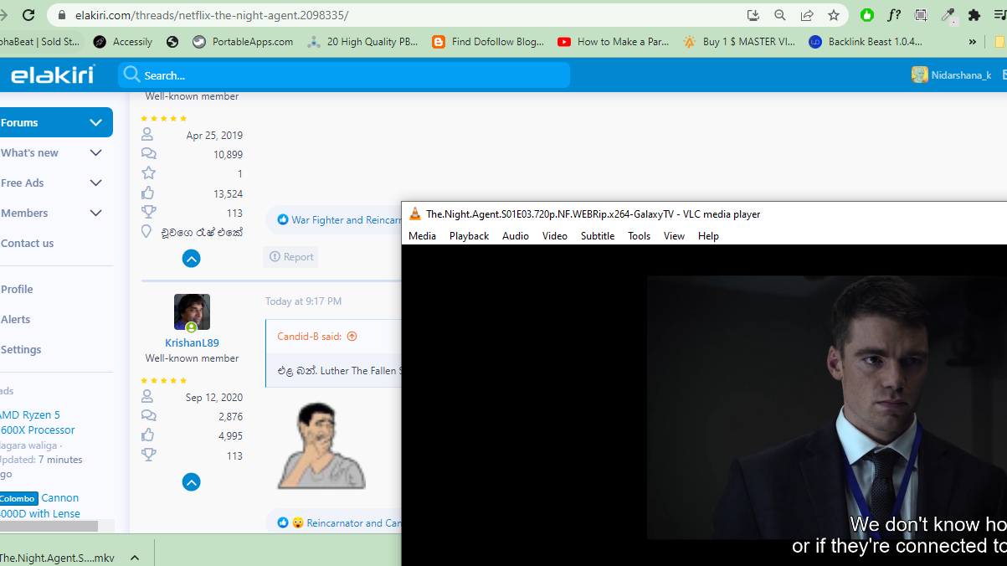Open the eyedropper color picker extension
Image resolution: width=1007 pixels, height=566 pixels.
tap(948, 15)
